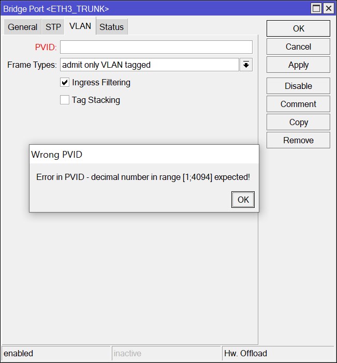Close the Bridge Port window
This screenshot has width=337, height=363.
point(328,8)
